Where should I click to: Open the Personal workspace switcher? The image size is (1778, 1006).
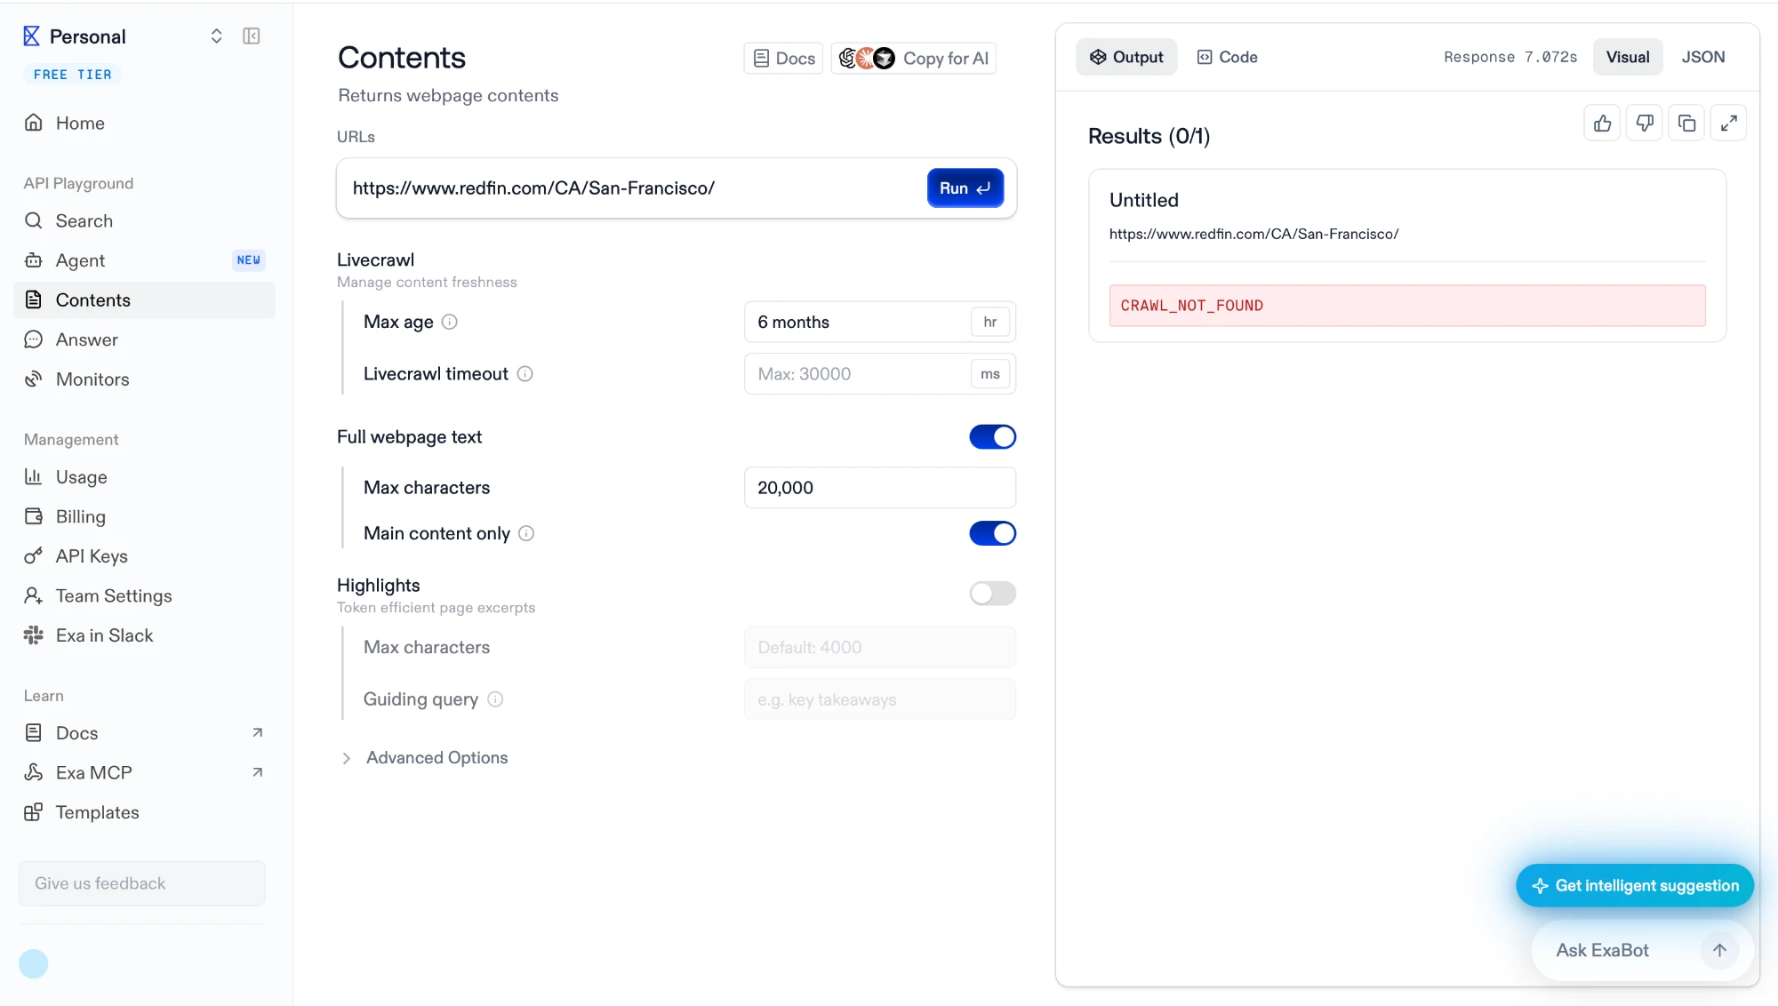pos(216,36)
